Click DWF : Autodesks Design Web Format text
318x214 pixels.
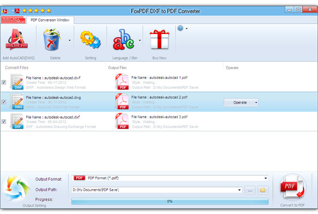pyautogui.click(x=56, y=87)
